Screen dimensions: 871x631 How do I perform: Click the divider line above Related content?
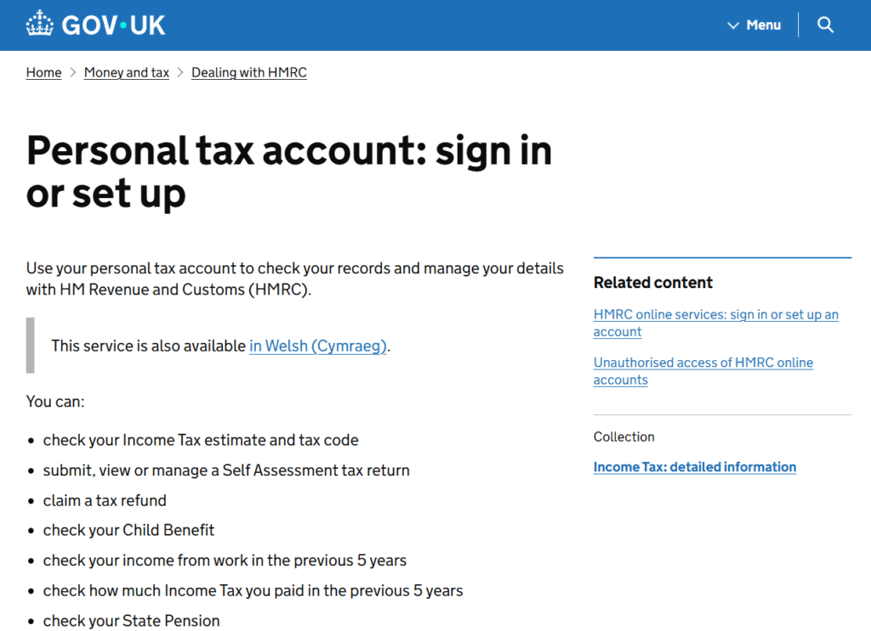click(x=722, y=258)
